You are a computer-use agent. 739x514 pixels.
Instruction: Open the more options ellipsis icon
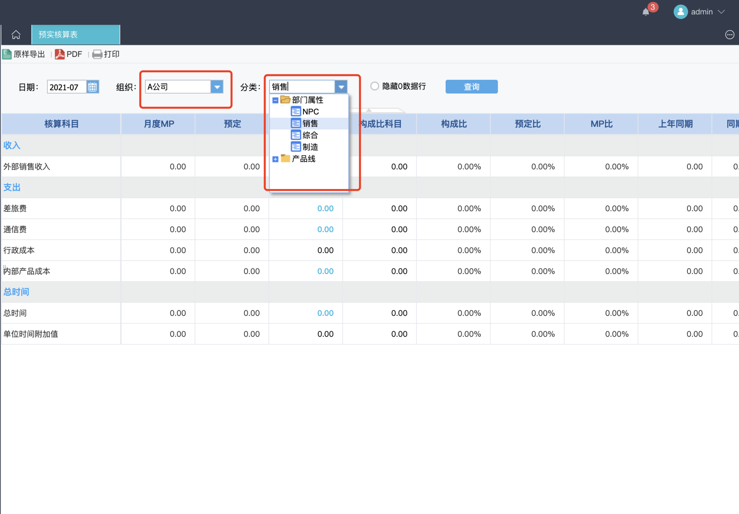[729, 35]
